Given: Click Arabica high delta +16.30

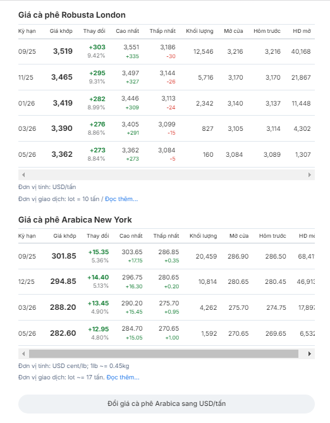Looking at the screenshot, I should [x=134, y=286].
